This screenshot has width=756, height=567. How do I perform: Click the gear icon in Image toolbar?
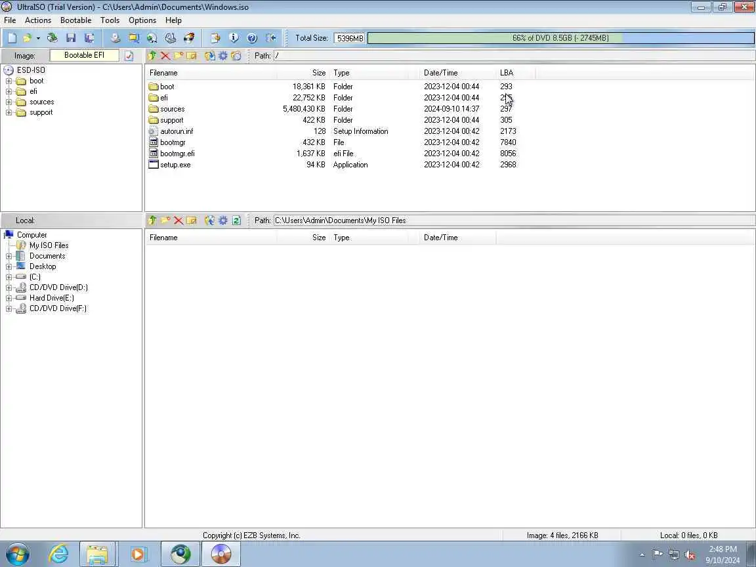(x=222, y=56)
